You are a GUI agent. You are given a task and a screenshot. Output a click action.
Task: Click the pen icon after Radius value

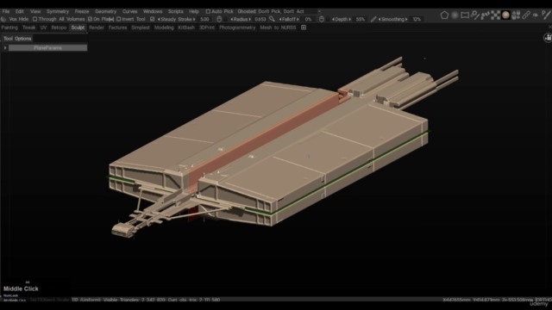[x=272, y=19]
